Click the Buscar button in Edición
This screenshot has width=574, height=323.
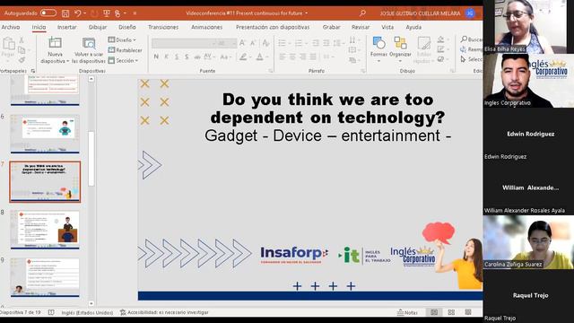tap(472, 39)
